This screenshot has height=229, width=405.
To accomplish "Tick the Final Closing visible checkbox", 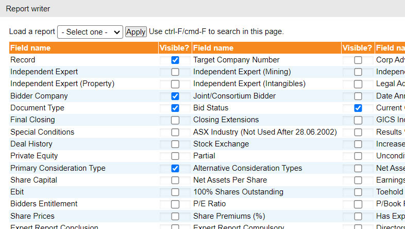I will (175, 120).
